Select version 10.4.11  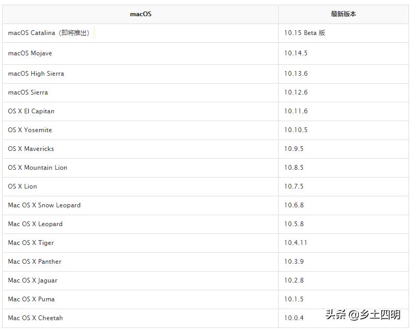tap(295, 243)
